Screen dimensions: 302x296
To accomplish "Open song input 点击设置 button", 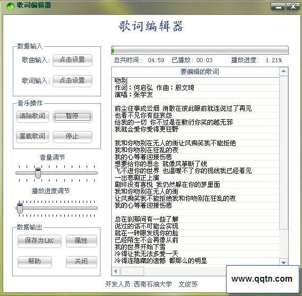I will coord(72,60).
